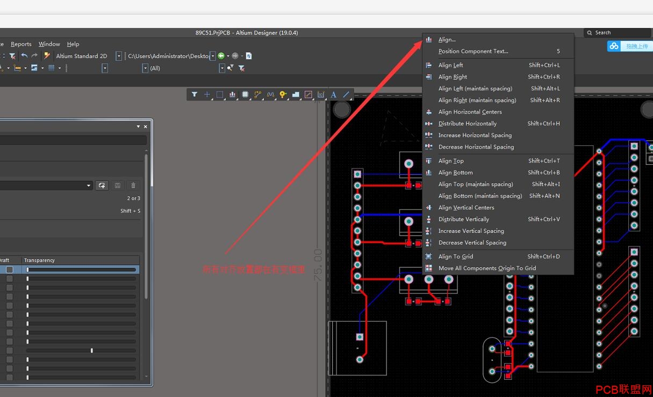
Task: Click the selection filter funnel in Active Bar
Action: 195,95
